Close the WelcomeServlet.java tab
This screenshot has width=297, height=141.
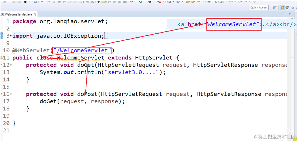pyautogui.click(x=35, y=14)
